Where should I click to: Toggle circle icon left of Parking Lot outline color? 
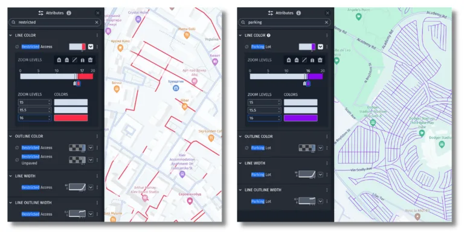(246, 147)
